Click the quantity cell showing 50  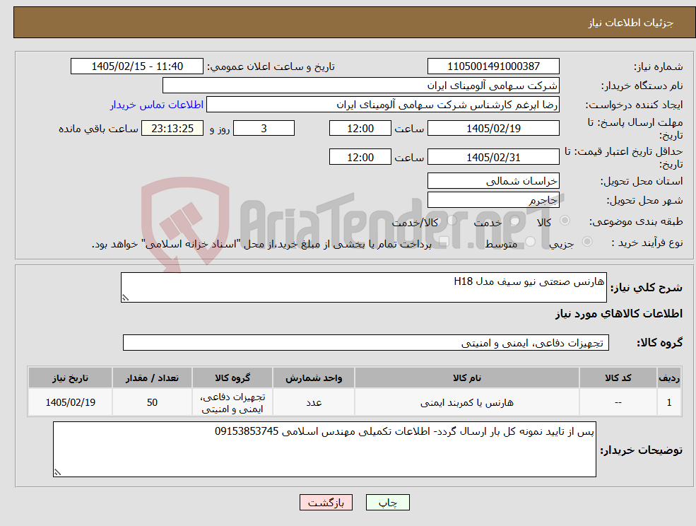click(152, 402)
